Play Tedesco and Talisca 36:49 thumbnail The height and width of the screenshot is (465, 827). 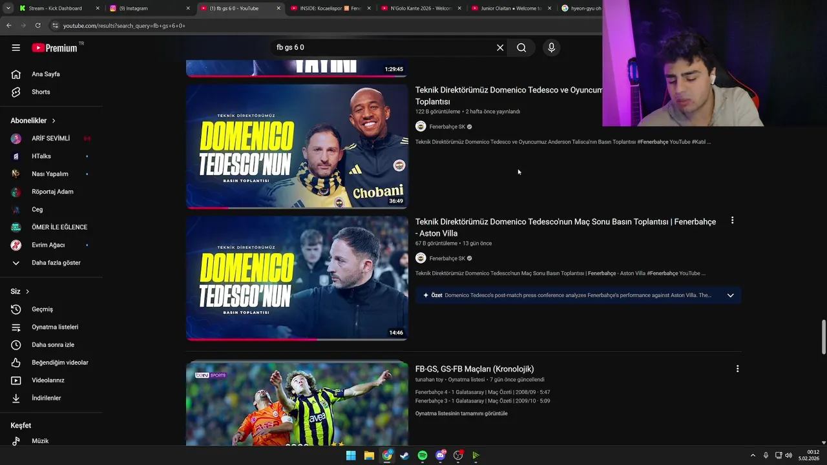[x=297, y=146]
